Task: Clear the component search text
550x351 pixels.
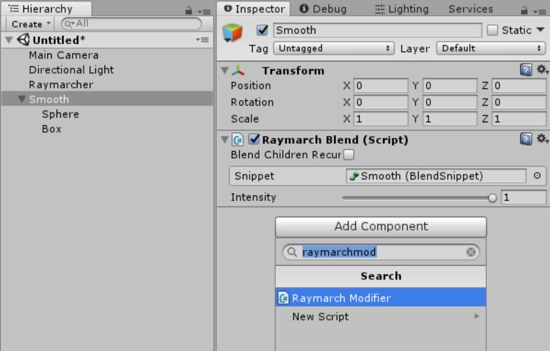Action: tap(471, 251)
